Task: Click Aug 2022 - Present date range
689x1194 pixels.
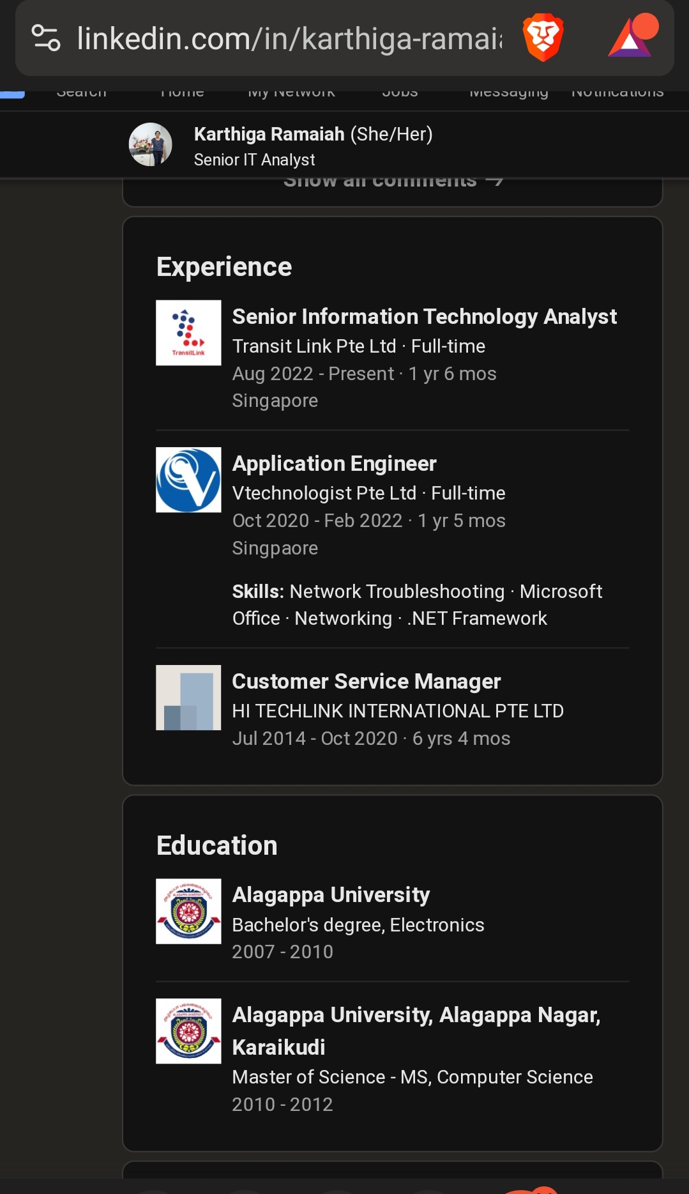Action: (x=313, y=374)
